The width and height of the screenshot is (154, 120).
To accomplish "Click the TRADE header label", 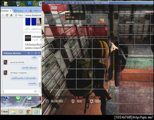I will tap(54, 8).
